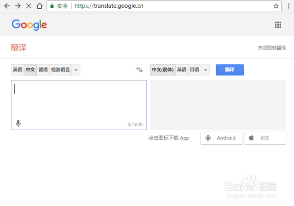The height and width of the screenshot is (206, 294).
Task: Go forward with the browser forward arrow
Action: point(18,6)
